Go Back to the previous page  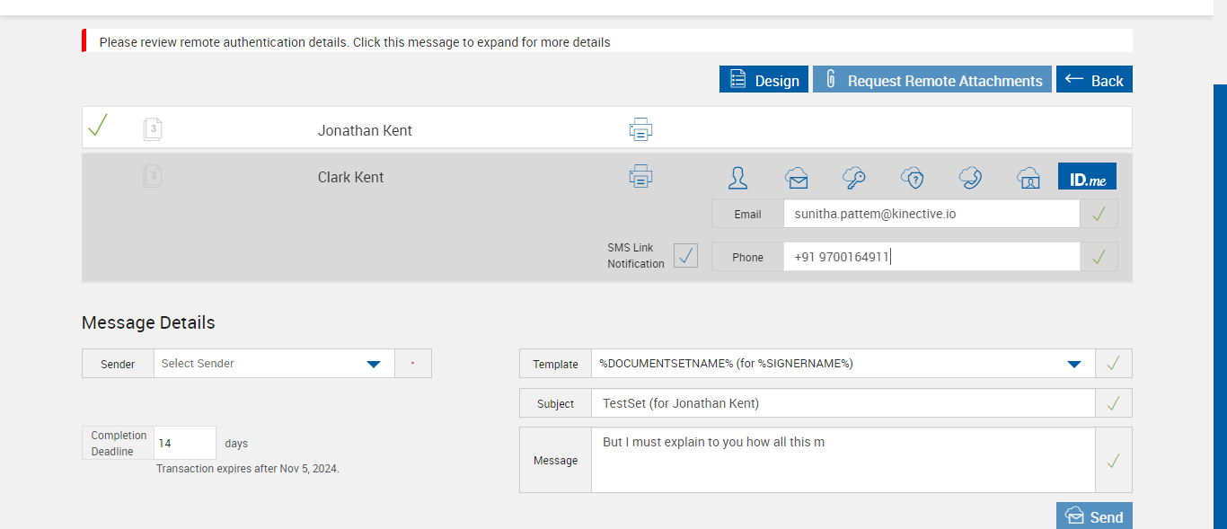click(x=1094, y=80)
